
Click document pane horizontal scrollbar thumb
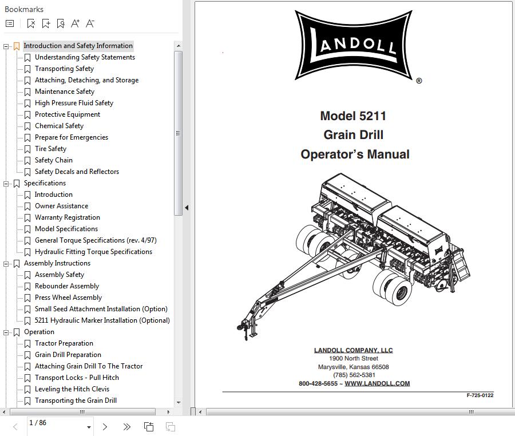361,412
